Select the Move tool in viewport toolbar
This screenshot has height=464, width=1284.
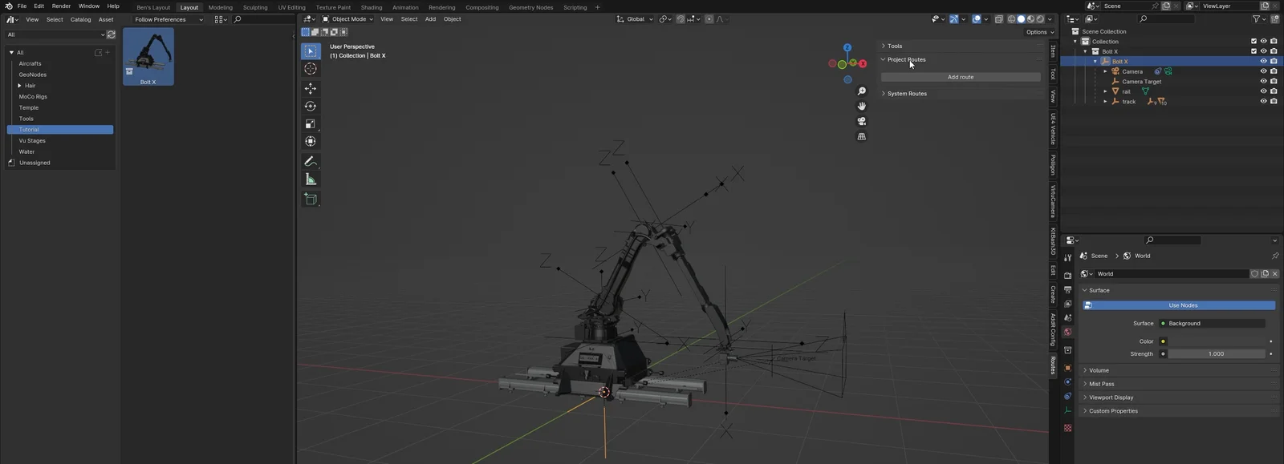[x=311, y=88]
